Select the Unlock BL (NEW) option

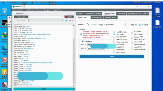tap(114, 39)
